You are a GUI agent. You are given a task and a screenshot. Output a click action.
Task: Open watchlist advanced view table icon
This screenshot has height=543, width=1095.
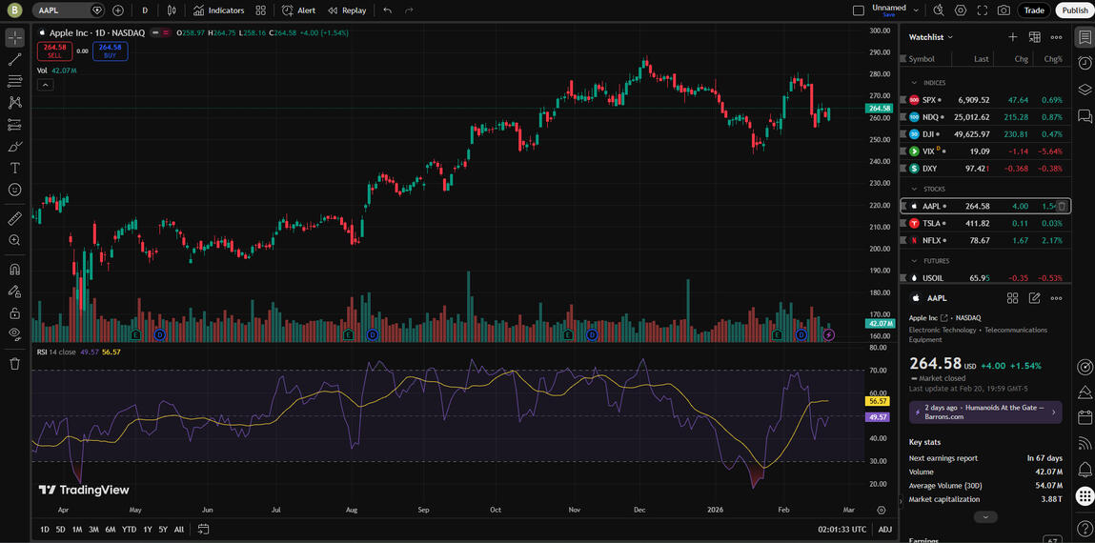coord(1034,37)
